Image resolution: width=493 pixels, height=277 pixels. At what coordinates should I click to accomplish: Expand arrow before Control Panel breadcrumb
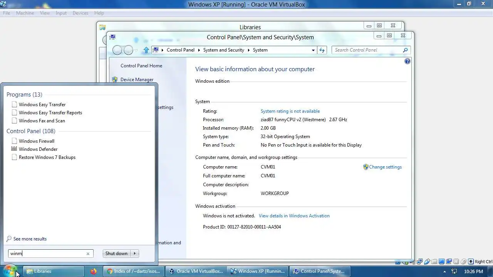click(163, 50)
